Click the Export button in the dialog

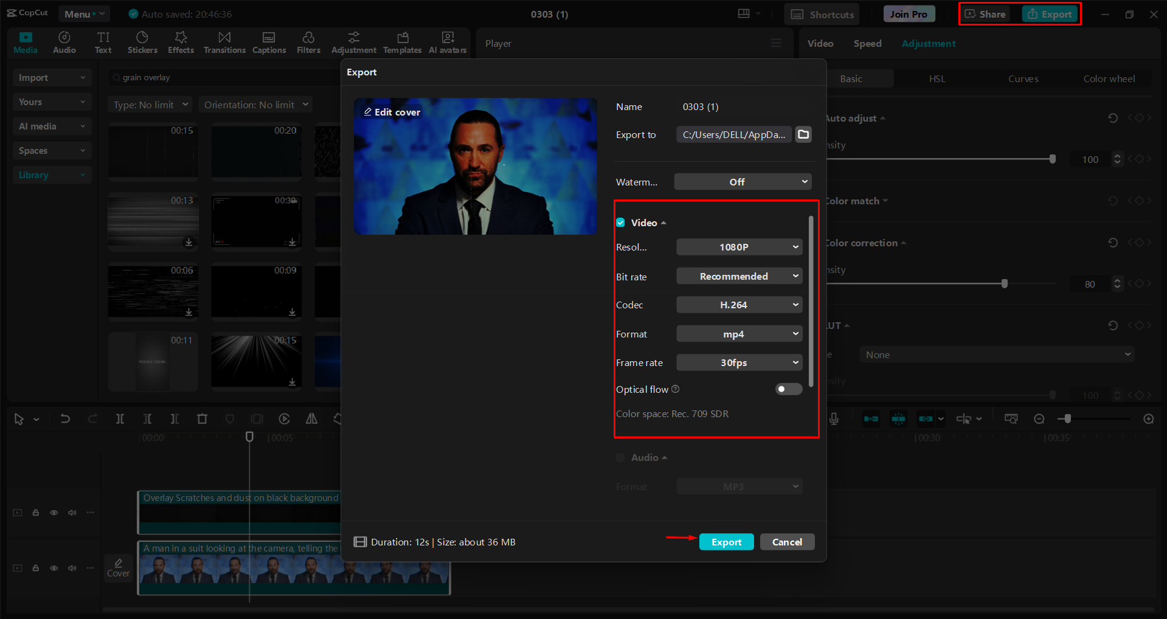pos(726,542)
